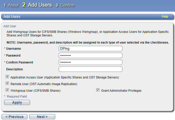
Task: Go to step 1 About
Action: click(11, 5)
